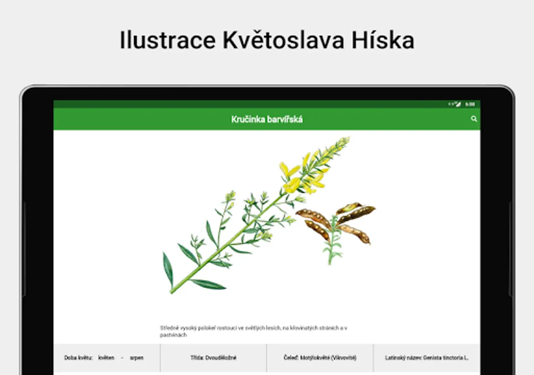This screenshot has height=375, width=534.
Task: Select the 'Středně vysoký polokeř' description text
Action: click(254, 331)
